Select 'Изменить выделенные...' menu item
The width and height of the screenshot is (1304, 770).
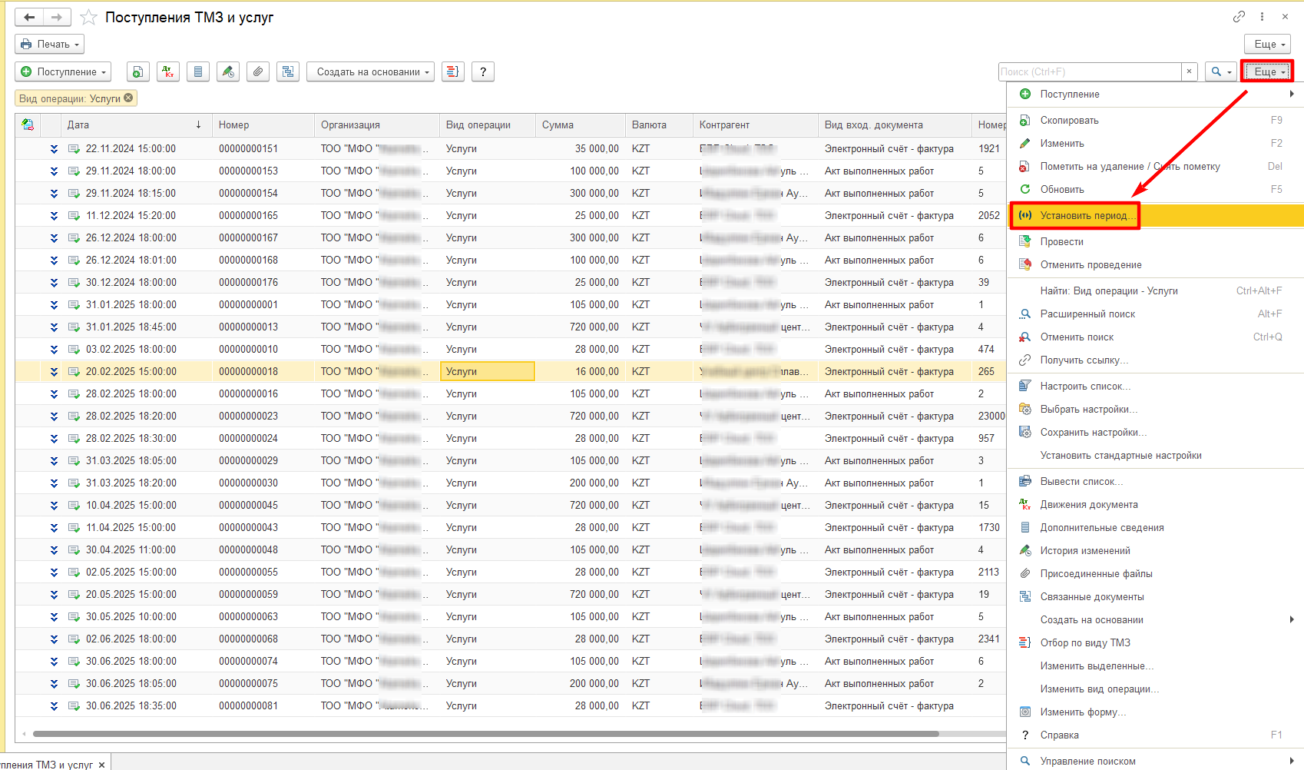(1155, 665)
